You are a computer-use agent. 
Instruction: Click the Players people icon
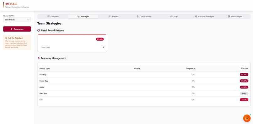(110, 16)
